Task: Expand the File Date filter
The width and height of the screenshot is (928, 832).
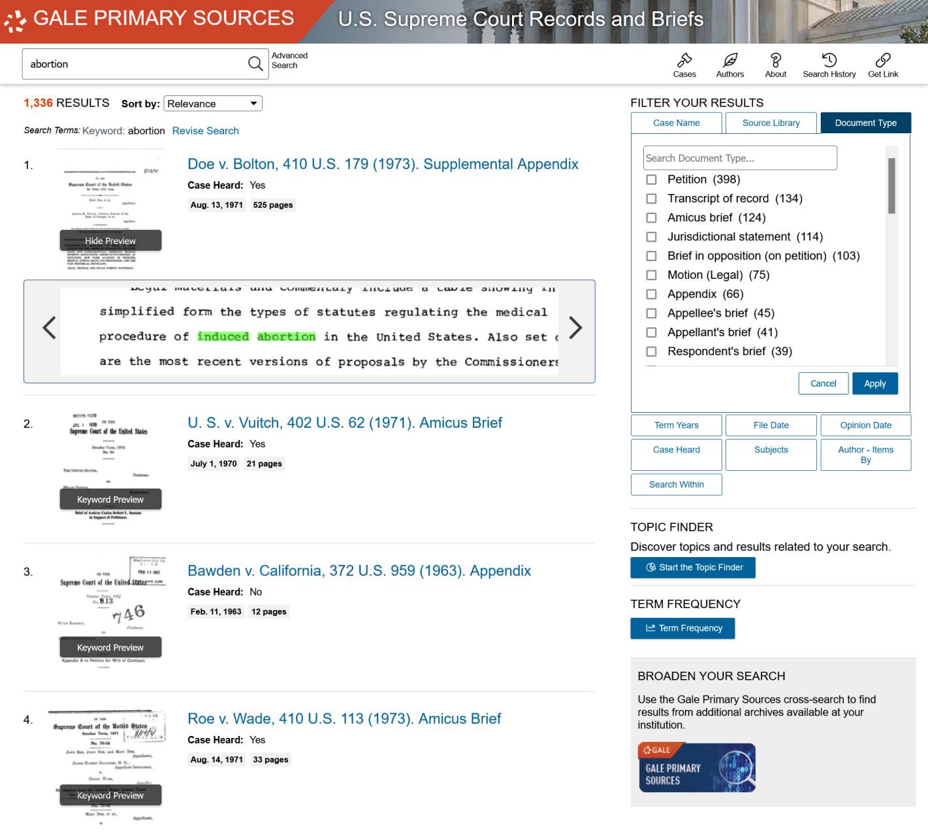Action: coord(771,425)
